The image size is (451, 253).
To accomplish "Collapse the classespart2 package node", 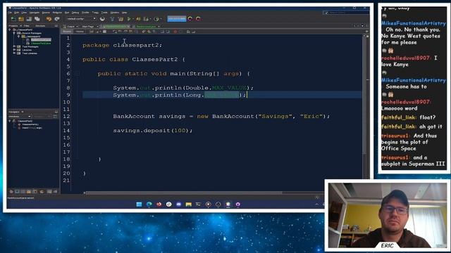I will 19,37.
